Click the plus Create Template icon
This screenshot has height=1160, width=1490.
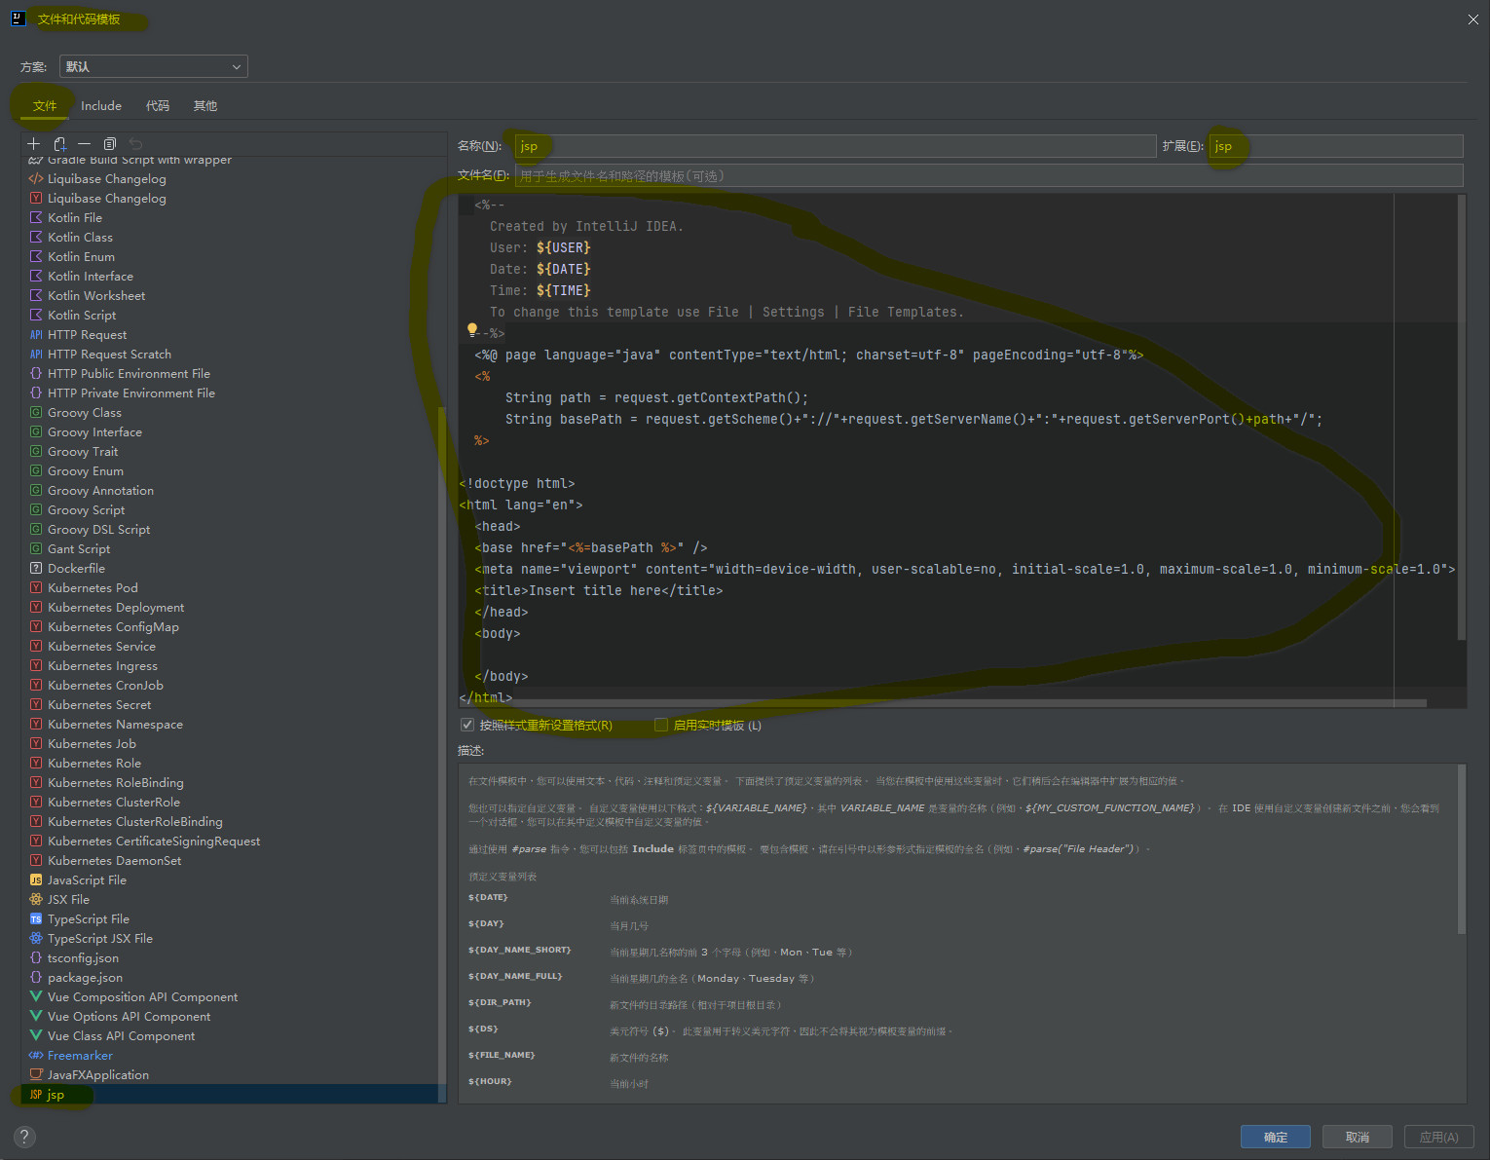(34, 144)
